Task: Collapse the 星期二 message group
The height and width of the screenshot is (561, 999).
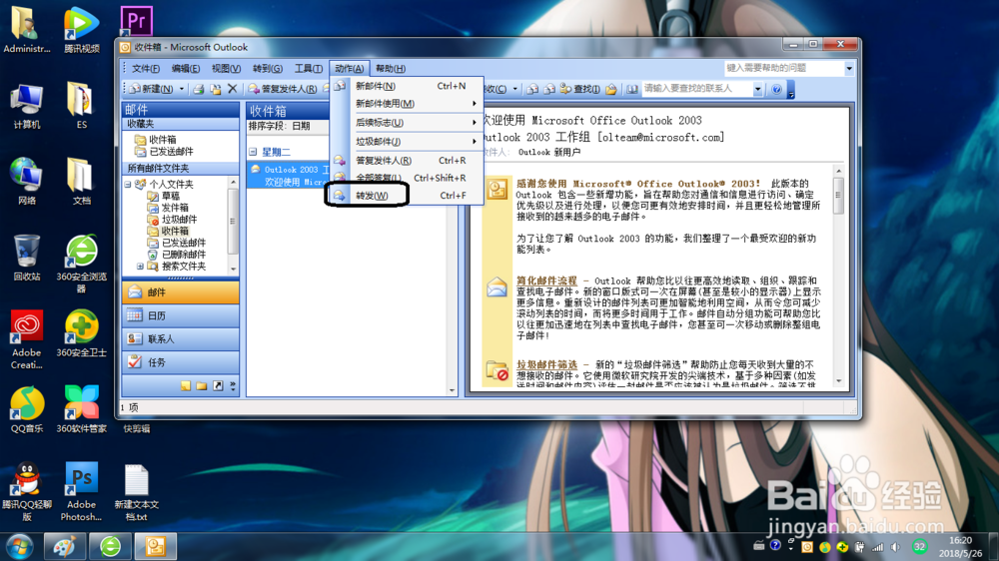Action: coord(253,152)
